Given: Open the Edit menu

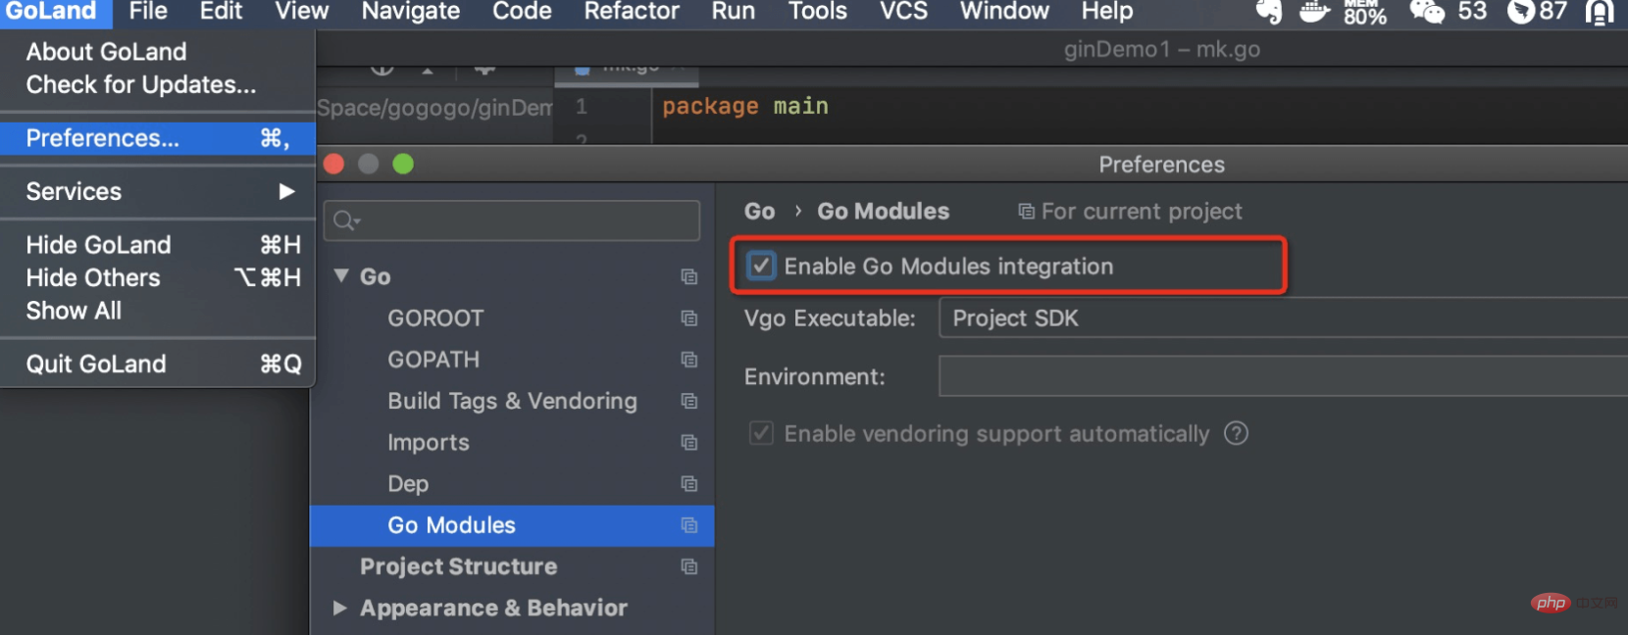Looking at the screenshot, I should 221,12.
